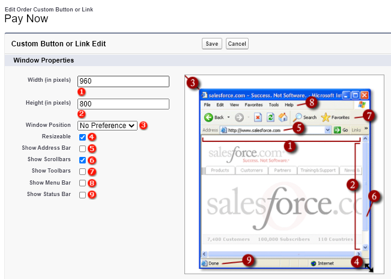Viewport: 391px width, 279px height.
Task: Click the Height (in pixels) input field
Action: [123, 104]
